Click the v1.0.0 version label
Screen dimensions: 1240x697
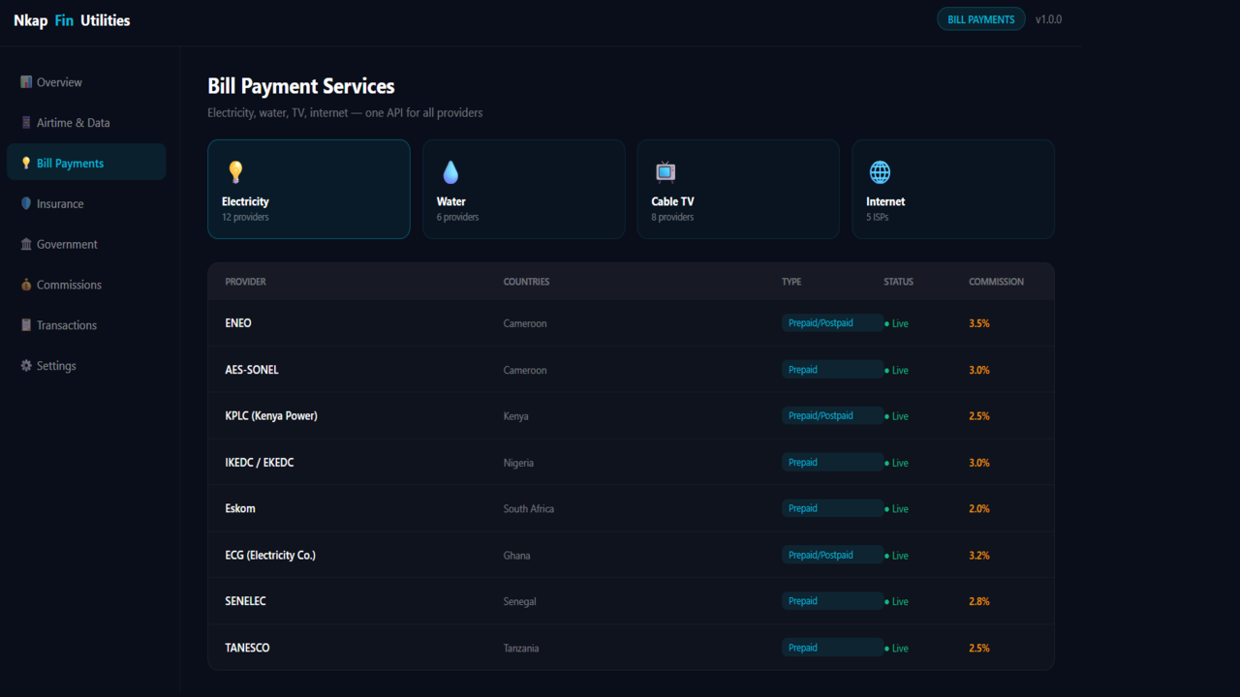[x=1048, y=19]
